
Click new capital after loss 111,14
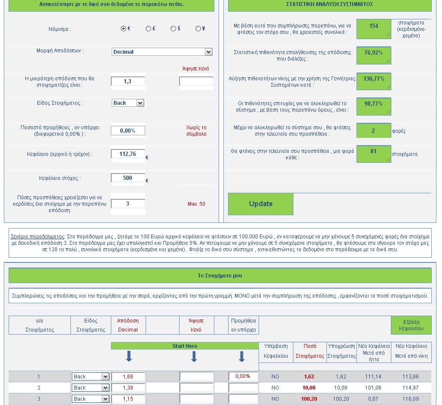coord(373,377)
